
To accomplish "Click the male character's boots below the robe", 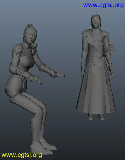I will 96,117.
